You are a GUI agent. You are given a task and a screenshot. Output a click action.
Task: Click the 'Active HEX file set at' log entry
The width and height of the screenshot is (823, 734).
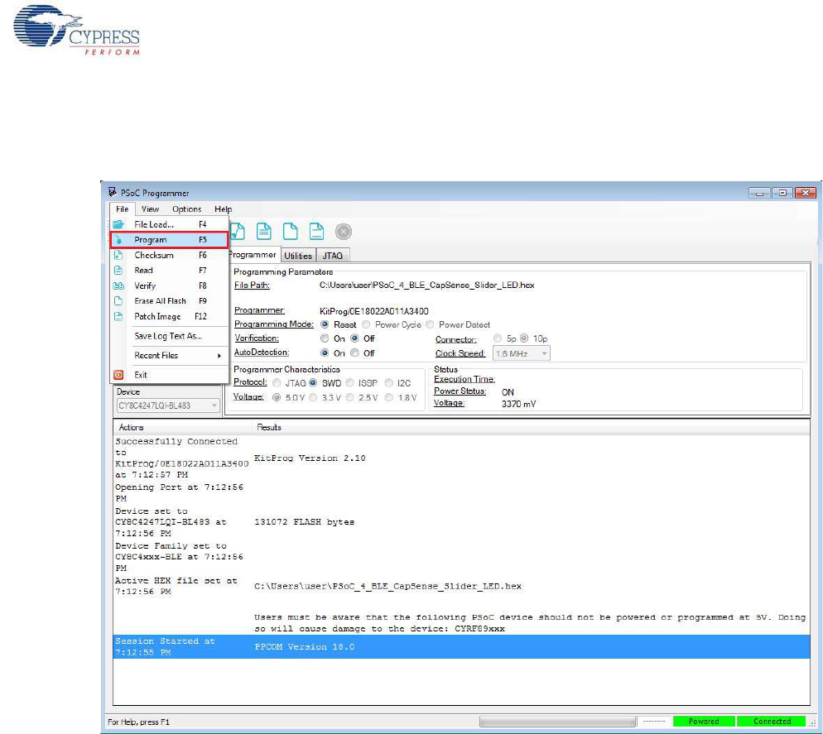[x=176, y=586]
